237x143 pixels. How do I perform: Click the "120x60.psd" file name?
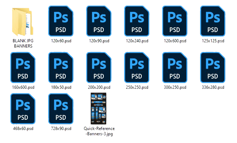(61, 41)
